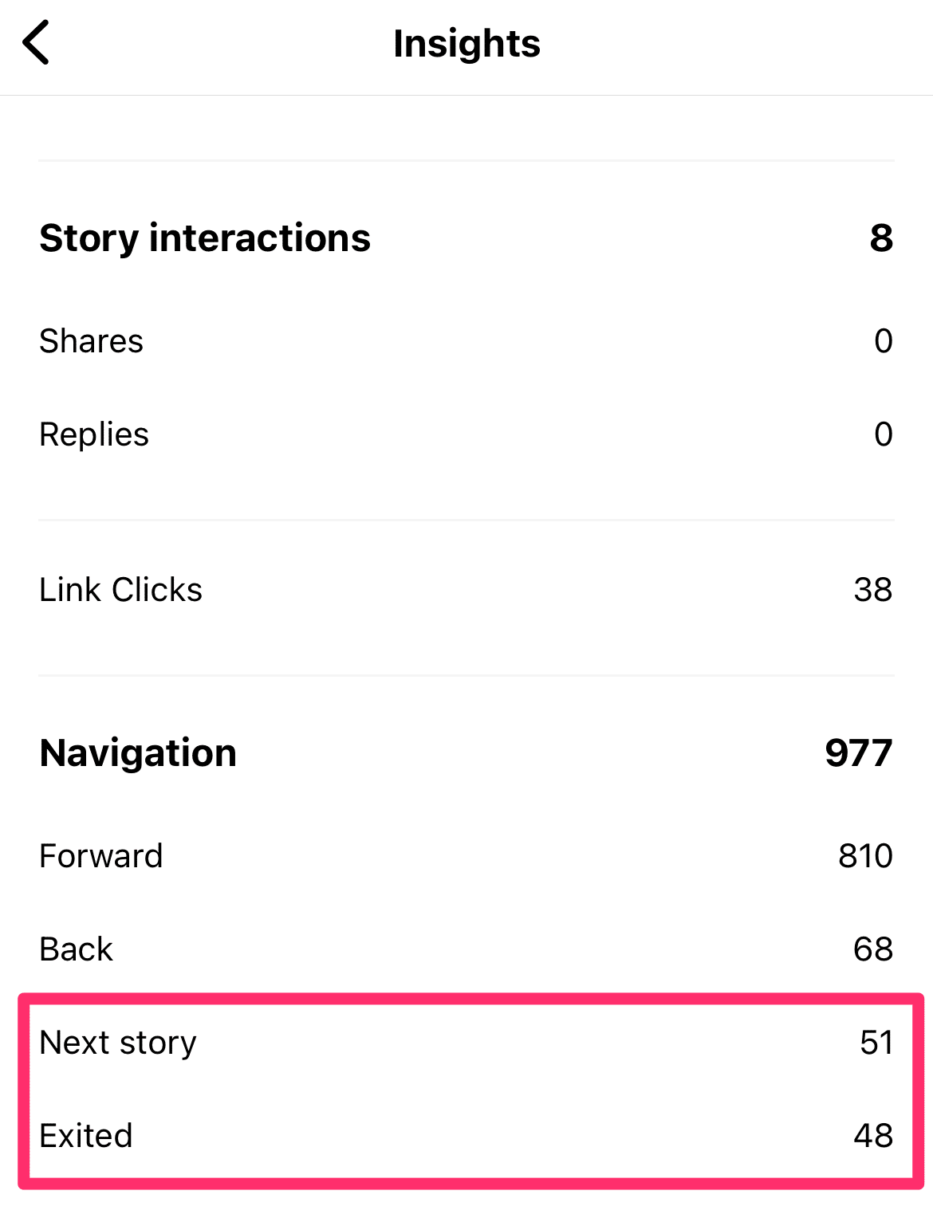Tap the Back metric label in Navigation

pos(77,949)
